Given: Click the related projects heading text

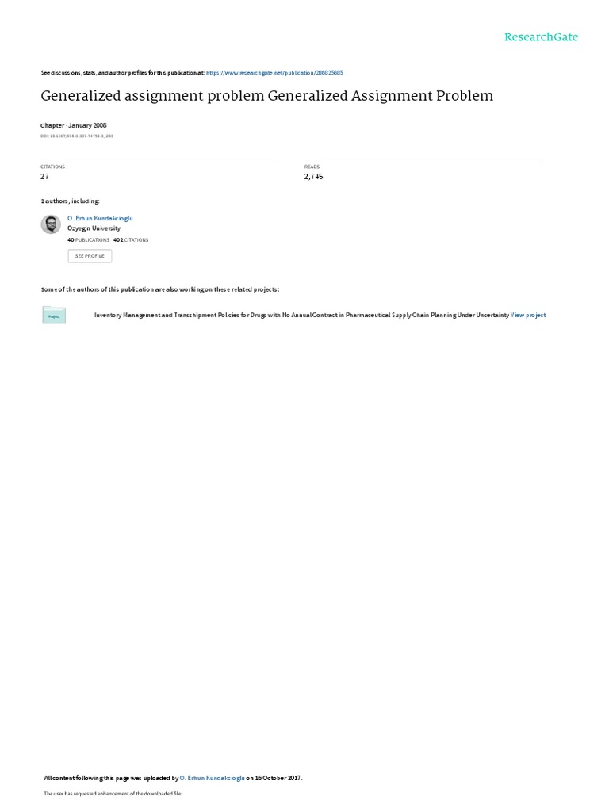Looking at the screenshot, I should click(160, 289).
